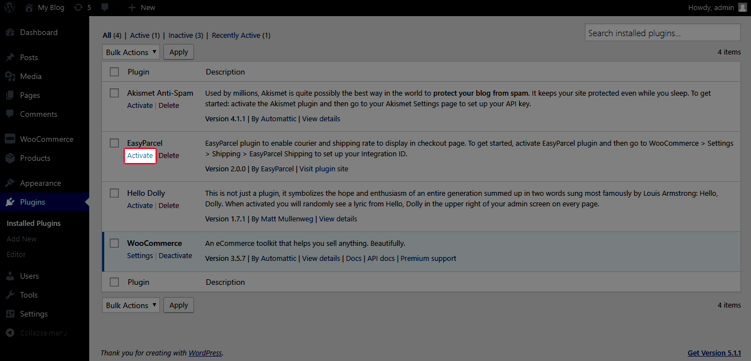Click the Tools wrench icon
This screenshot has width=751, height=361.
pyautogui.click(x=10, y=295)
